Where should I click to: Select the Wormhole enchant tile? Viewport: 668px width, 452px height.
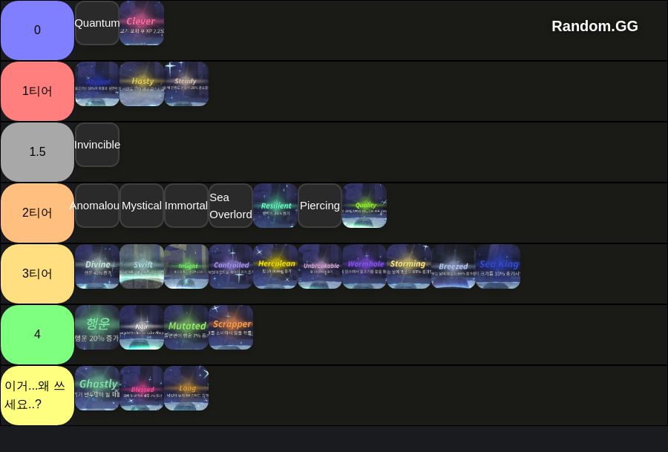click(364, 266)
